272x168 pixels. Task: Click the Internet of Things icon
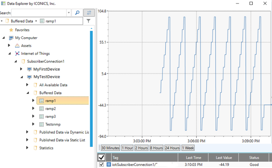pyautogui.click(x=17, y=54)
